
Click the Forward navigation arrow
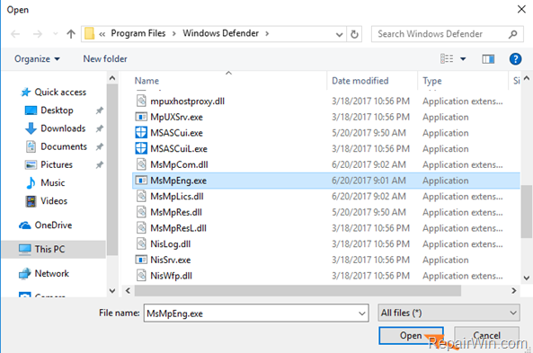pos(38,34)
